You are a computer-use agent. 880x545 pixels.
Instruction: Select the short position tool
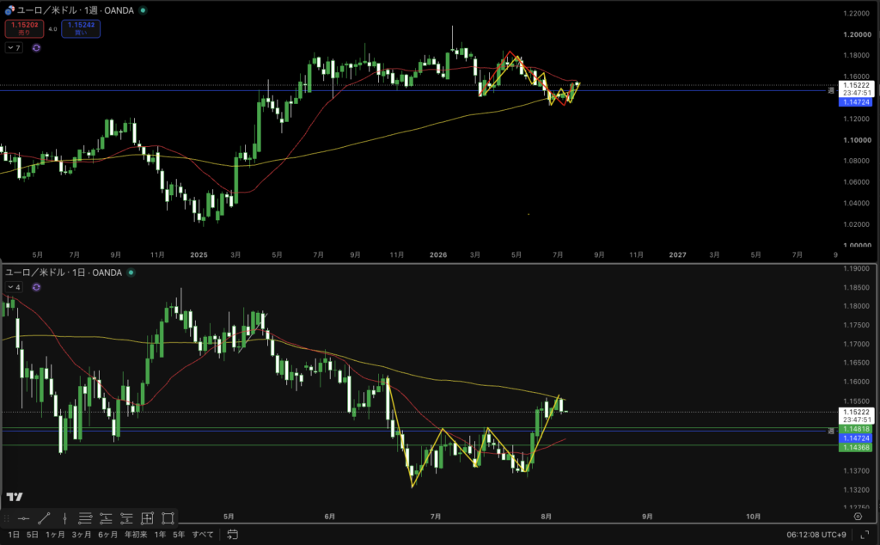[x=126, y=518]
